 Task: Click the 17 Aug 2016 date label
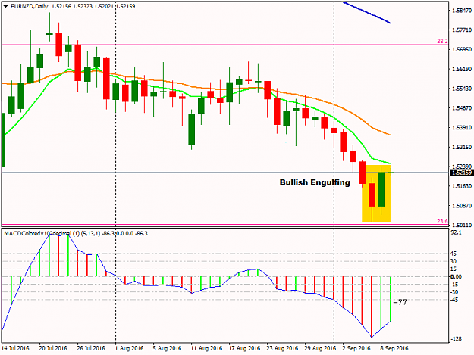click(244, 348)
